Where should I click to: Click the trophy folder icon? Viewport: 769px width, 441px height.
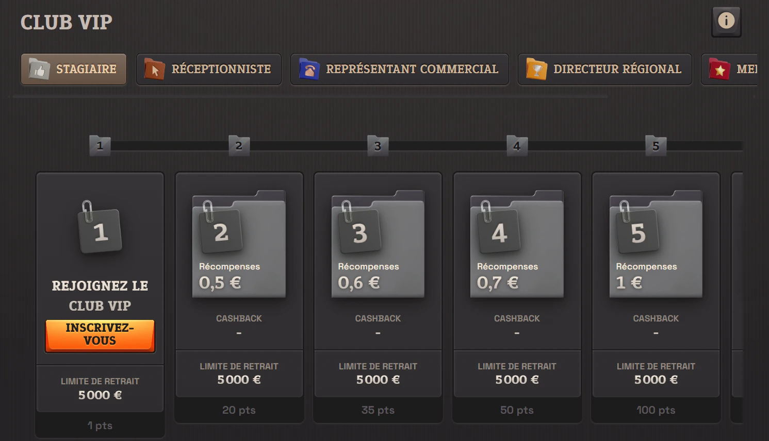tap(536, 69)
